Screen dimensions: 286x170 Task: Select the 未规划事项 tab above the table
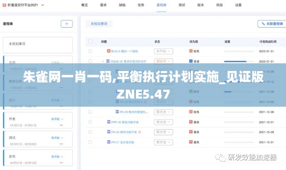click(99, 24)
